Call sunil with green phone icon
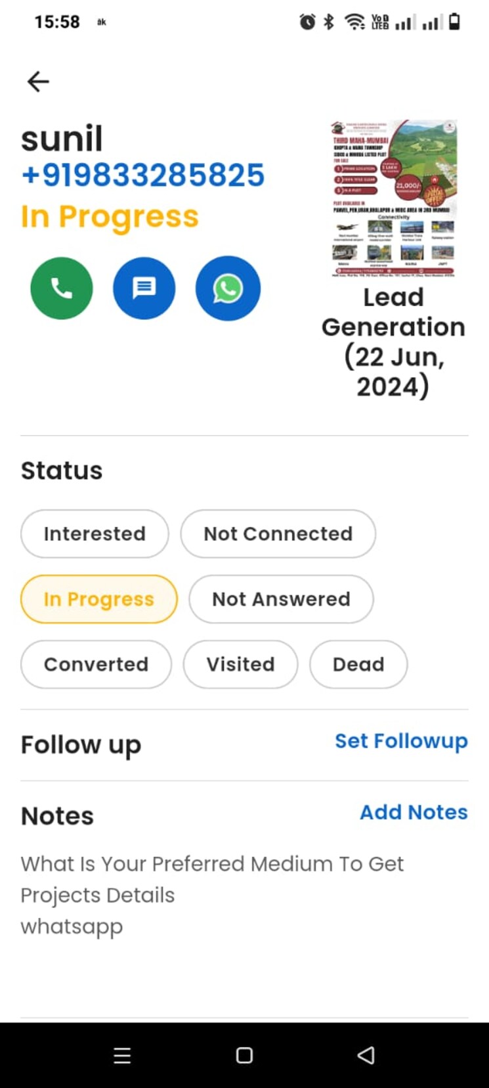The width and height of the screenshot is (489, 1088). [x=62, y=288]
